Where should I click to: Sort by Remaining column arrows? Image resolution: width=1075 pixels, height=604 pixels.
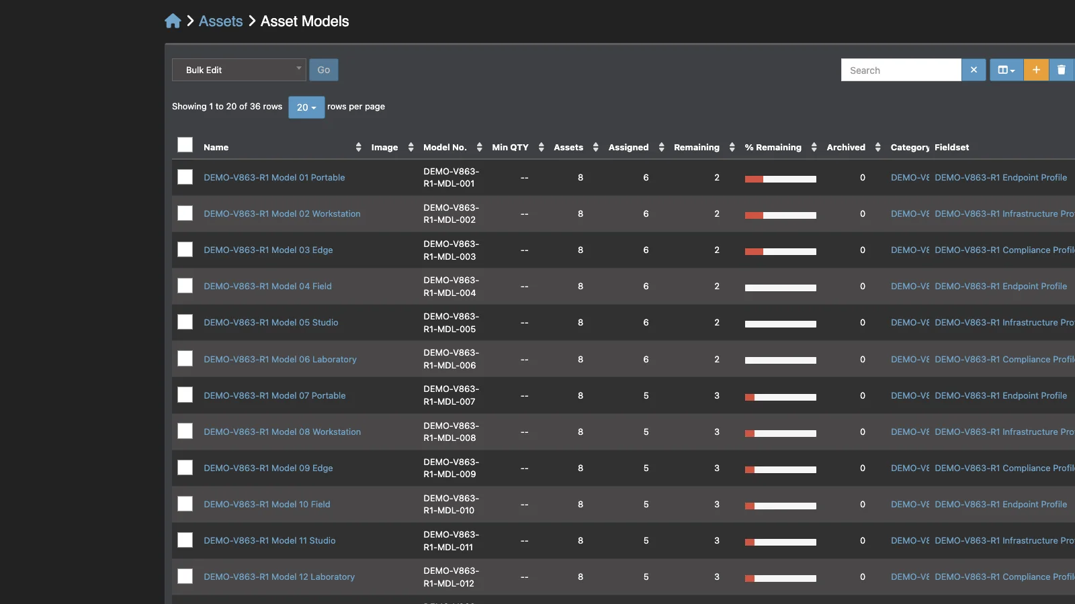(732, 147)
